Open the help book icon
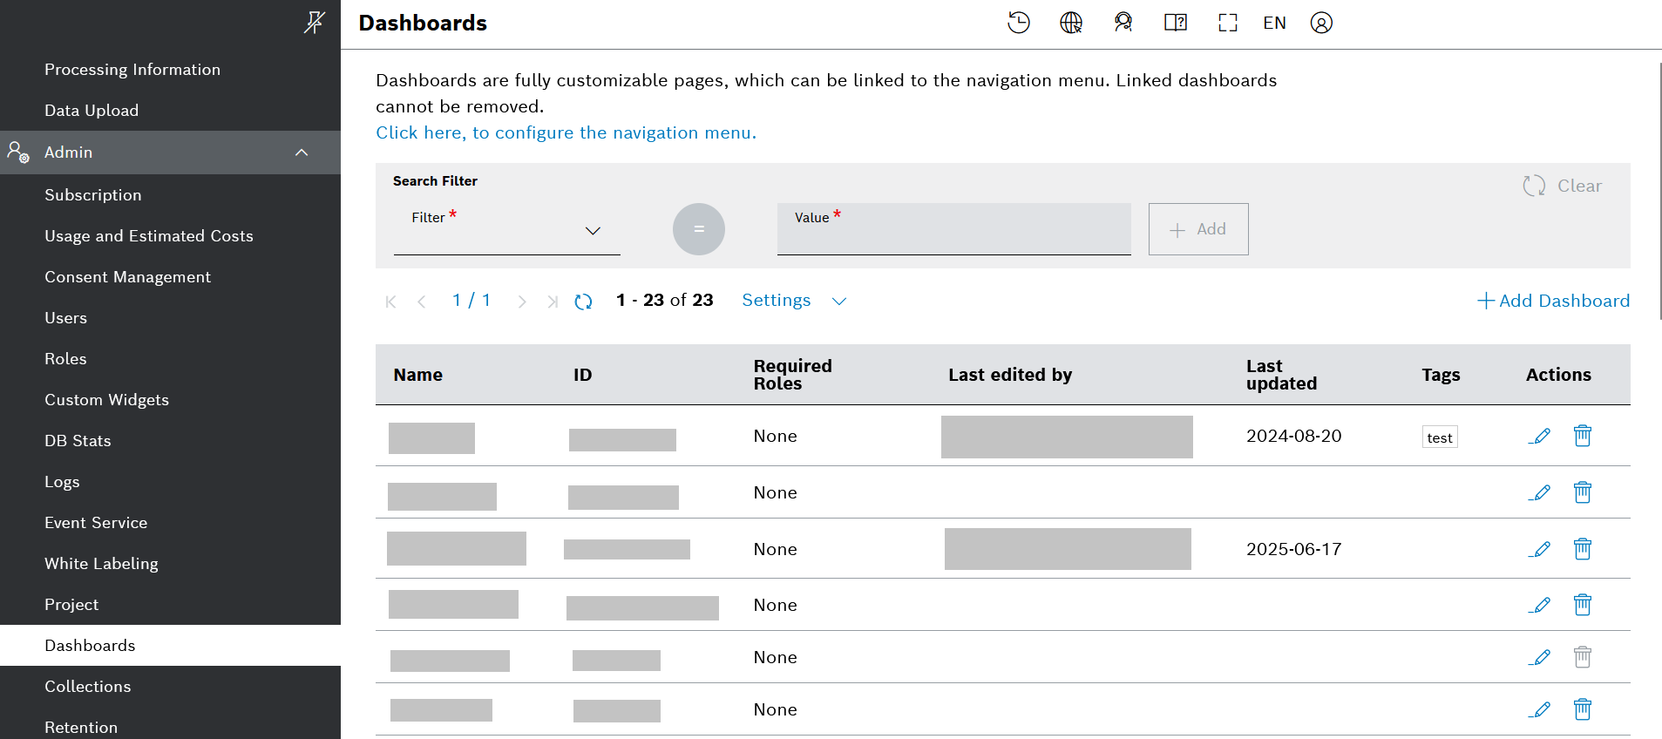This screenshot has width=1662, height=739. point(1175,23)
